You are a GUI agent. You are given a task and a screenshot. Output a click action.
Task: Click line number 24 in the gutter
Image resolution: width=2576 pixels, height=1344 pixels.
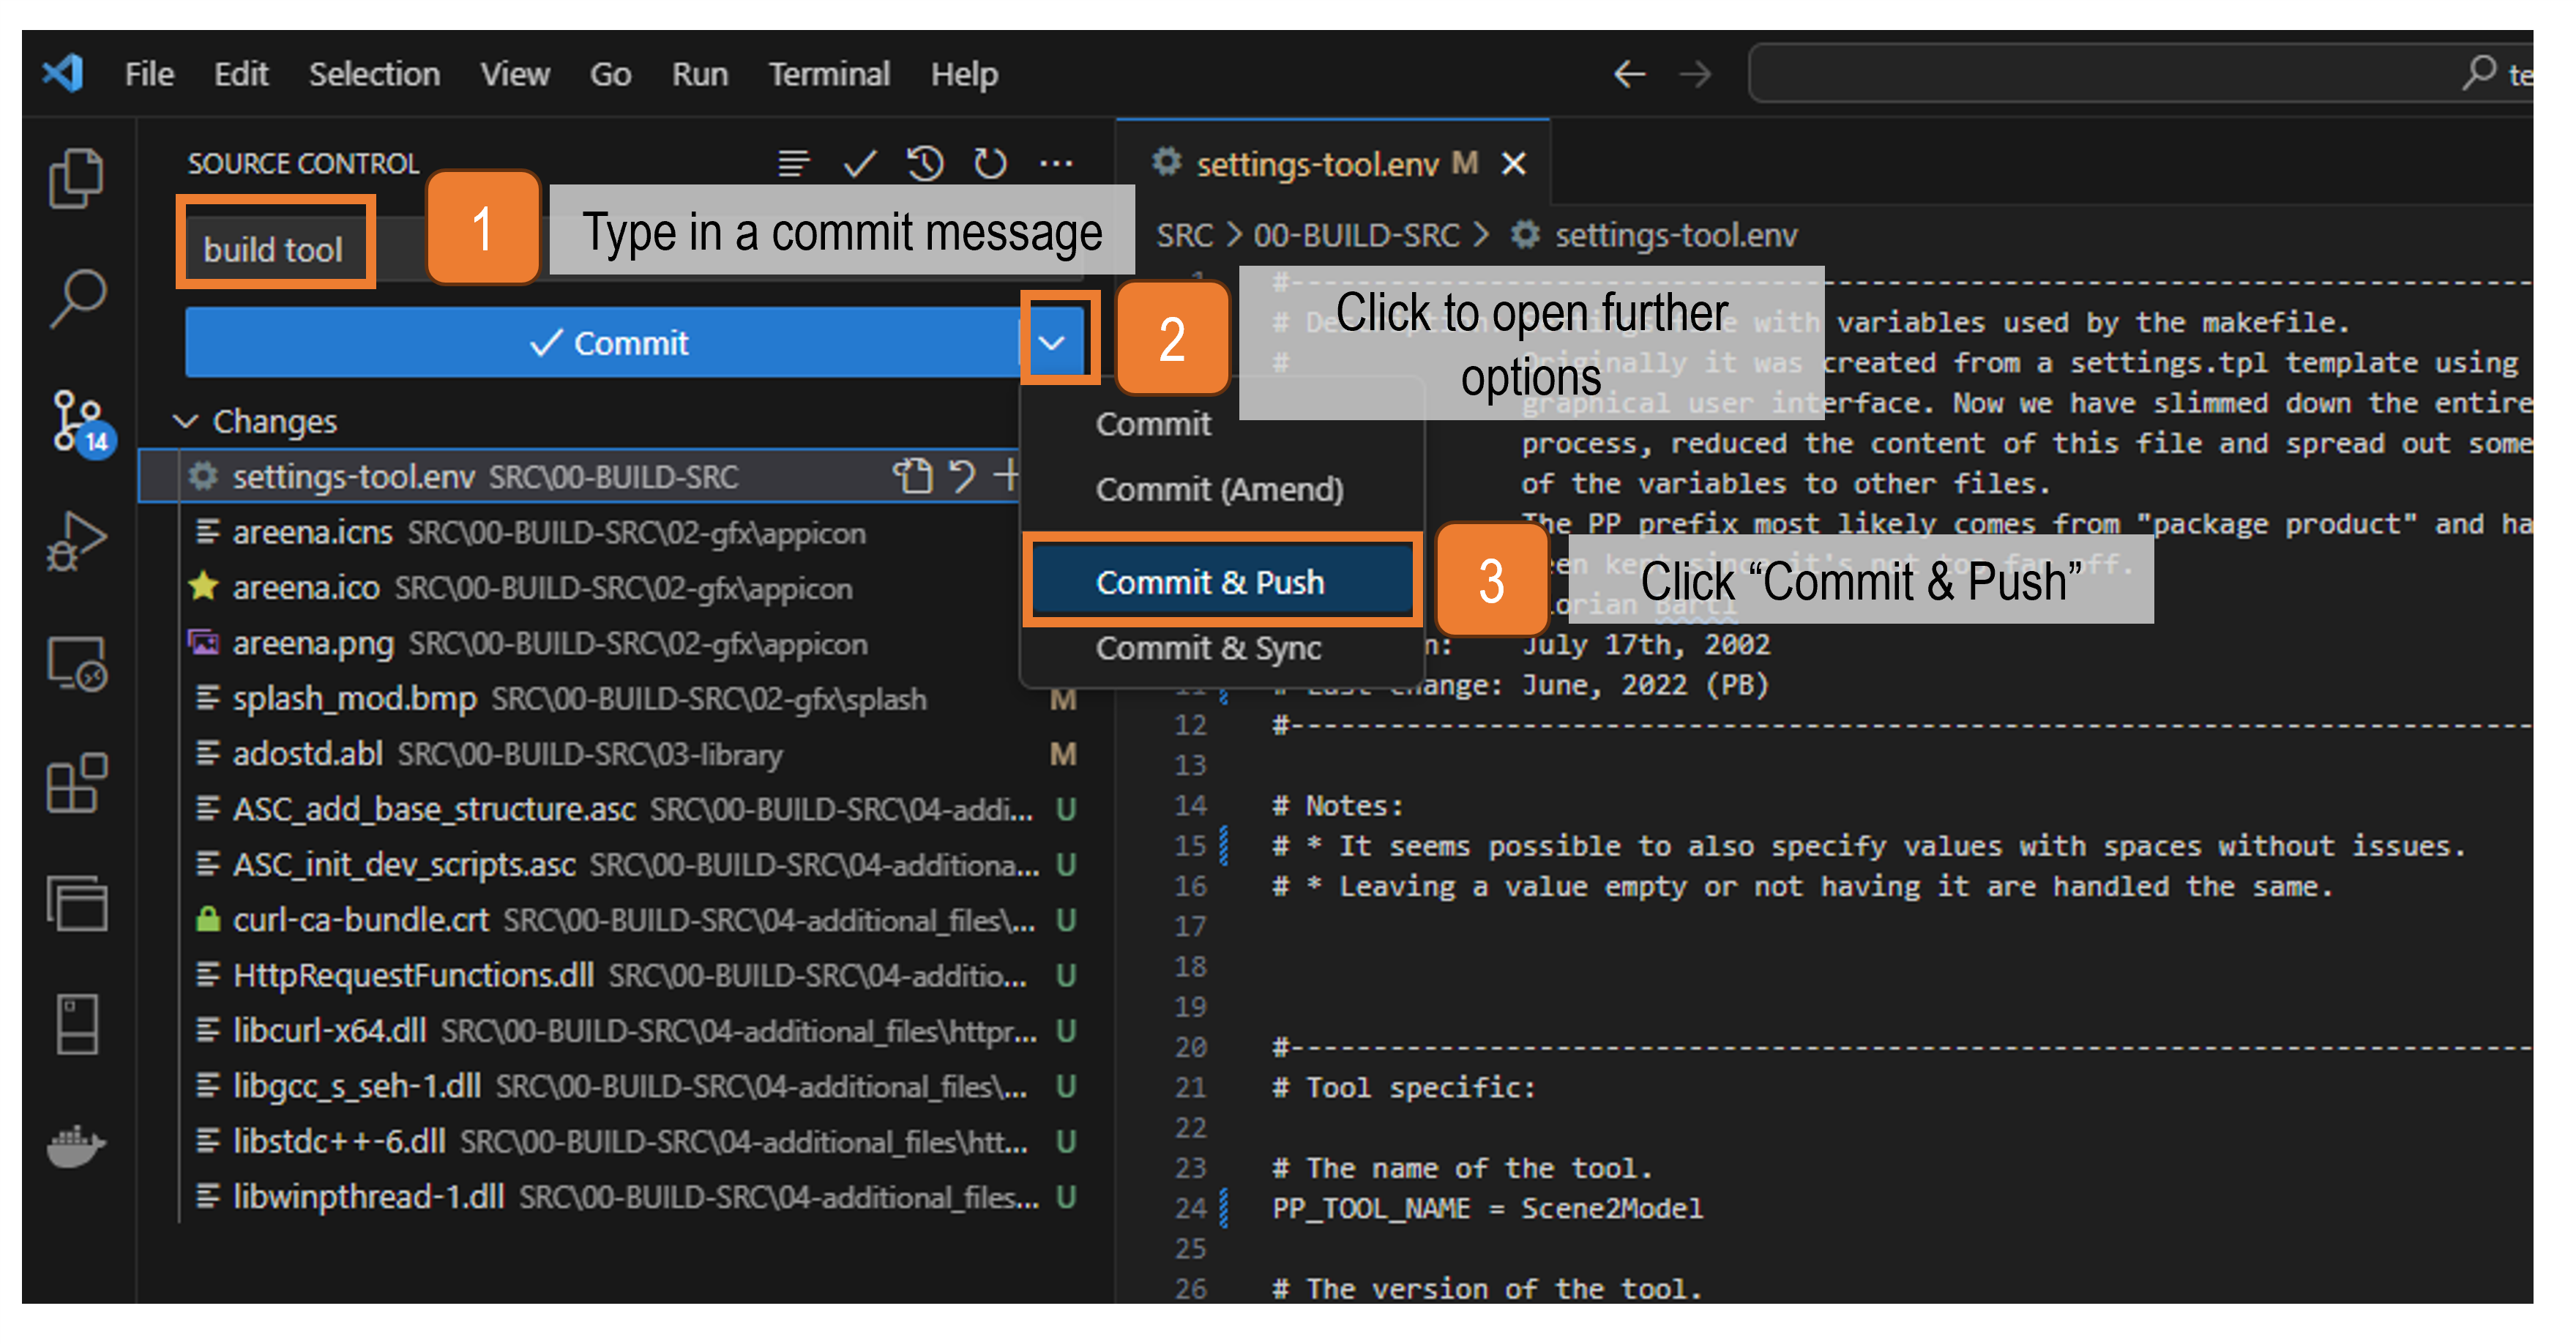(x=1190, y=1208)
